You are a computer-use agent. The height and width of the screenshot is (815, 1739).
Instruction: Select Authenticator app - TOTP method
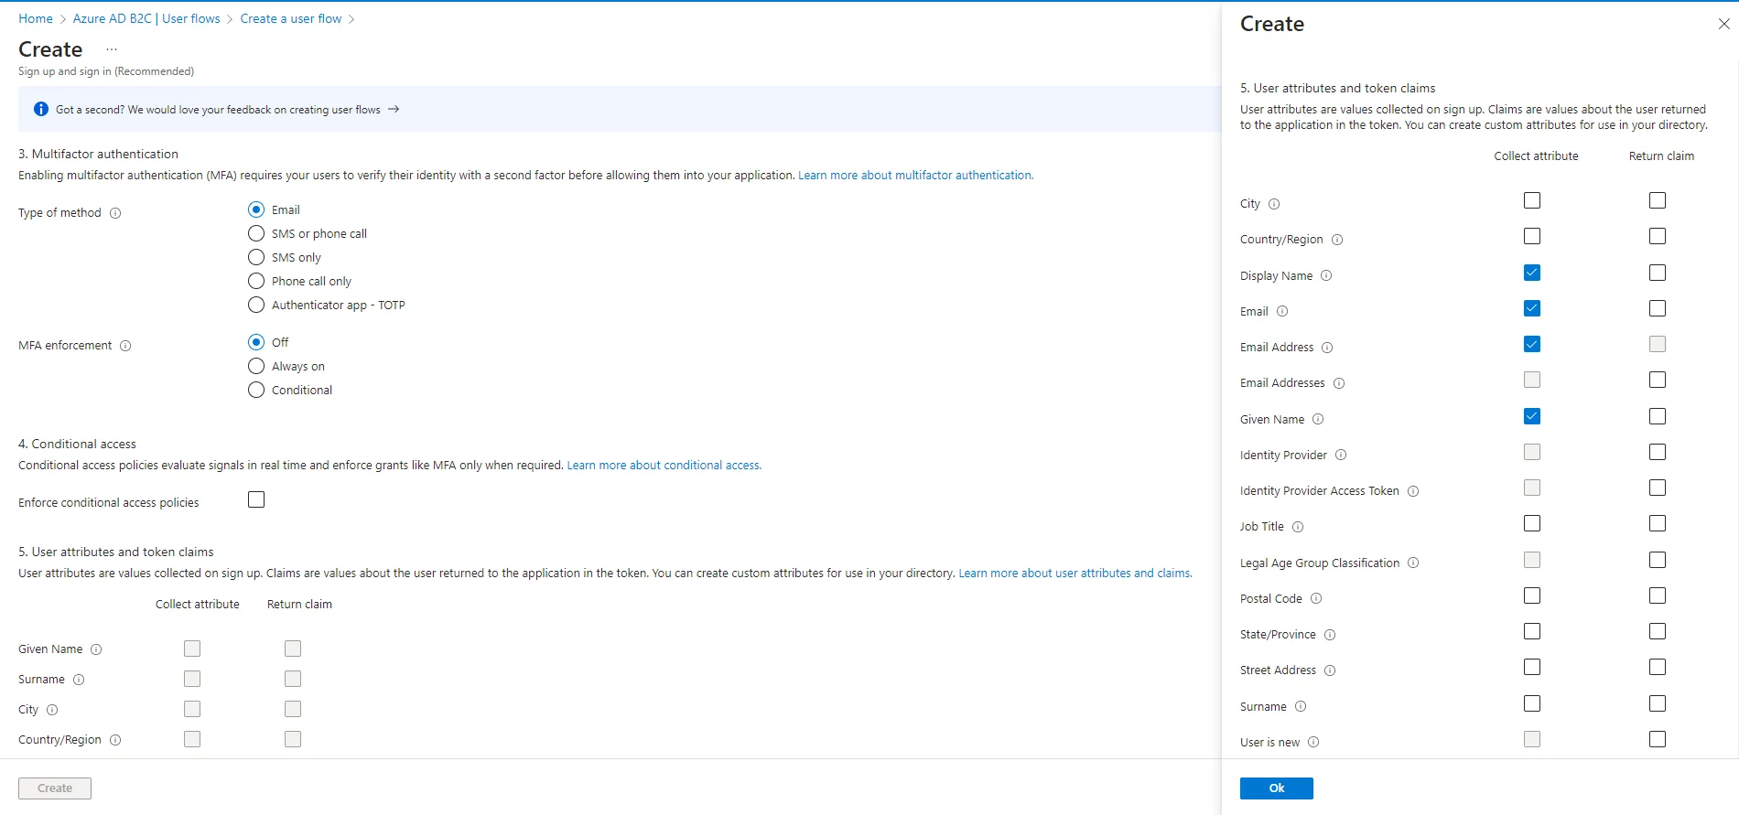256,305
